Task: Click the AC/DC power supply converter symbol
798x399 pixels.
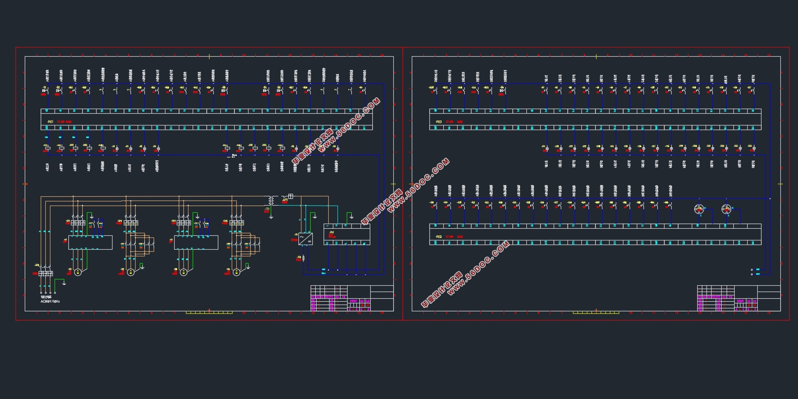Action: [306, 239]
